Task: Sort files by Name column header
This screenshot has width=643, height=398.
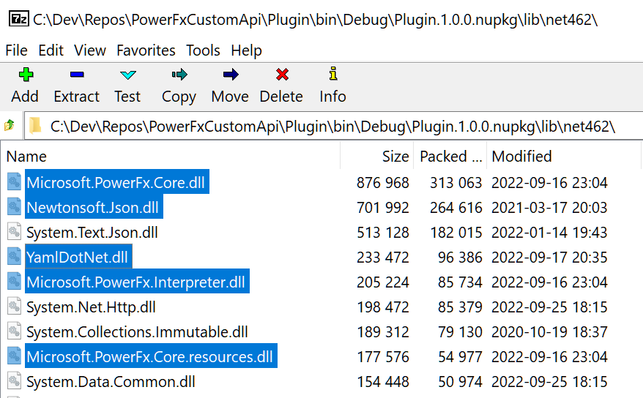Action: pyautogui.click(x=171, y=156)
